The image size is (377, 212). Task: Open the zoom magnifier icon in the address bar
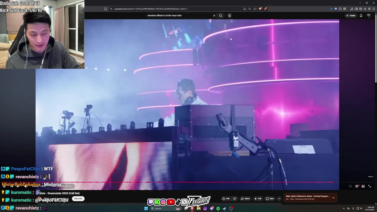click(249, 9)
